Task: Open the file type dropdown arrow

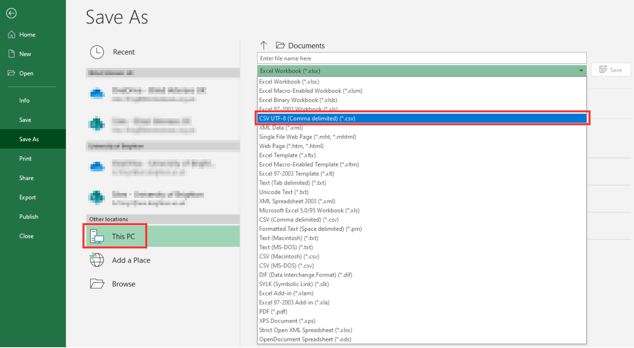Action: [x=581, y=71]
